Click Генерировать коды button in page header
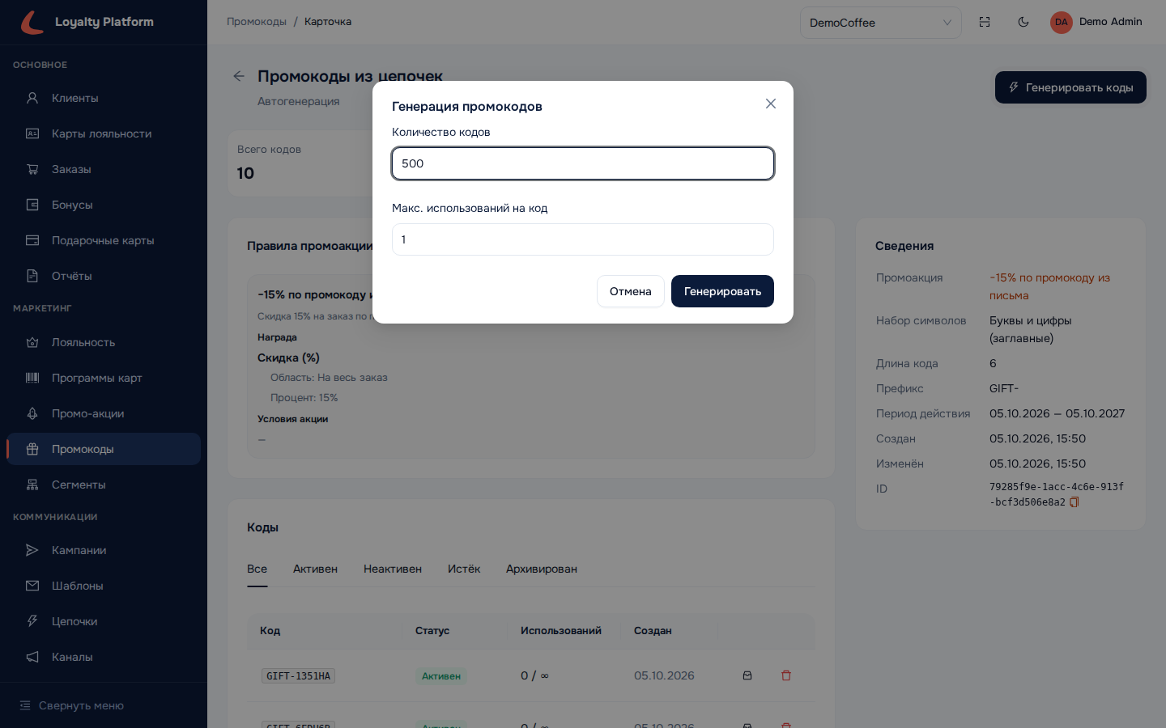 pos(1070,87)
